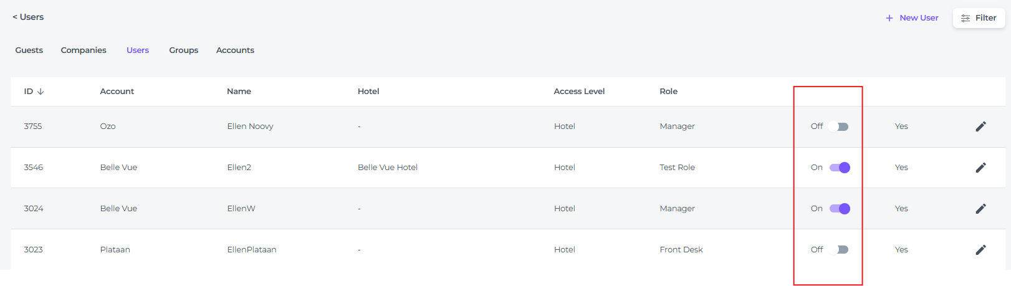Click the Account column header
1011x286 pixels.
pyautogui.click(x=117, y=92)
